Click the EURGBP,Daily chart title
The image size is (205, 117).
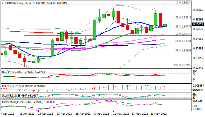click(12, 2)
